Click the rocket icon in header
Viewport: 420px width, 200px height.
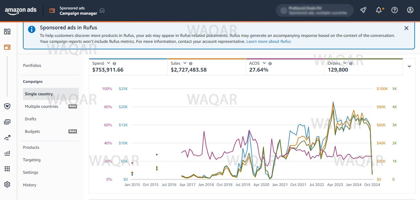(363, 10)
